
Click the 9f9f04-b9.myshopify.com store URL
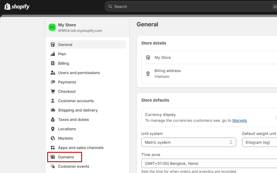pyautogui.click(x=80, y=30)
